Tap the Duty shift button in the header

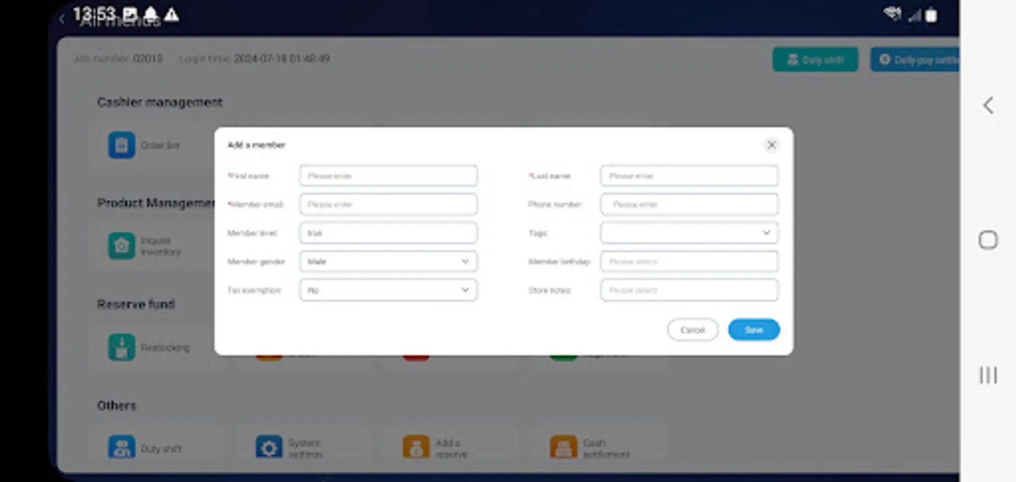tap(815, 59)
